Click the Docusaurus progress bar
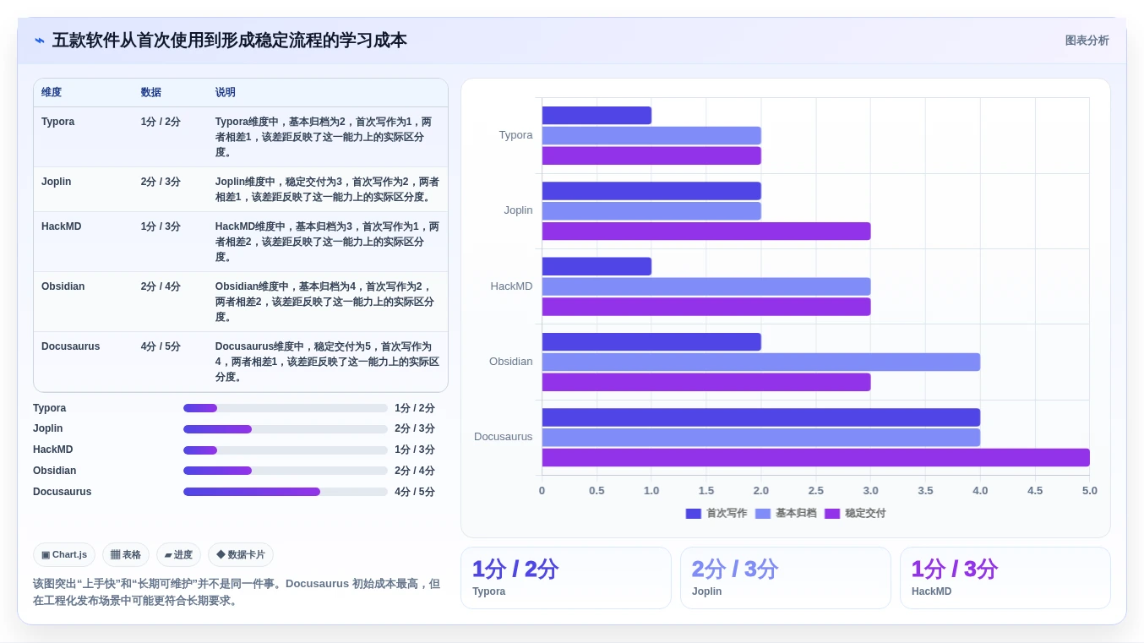The width and height of the screenshot is (1144, 643). (286, 492)
